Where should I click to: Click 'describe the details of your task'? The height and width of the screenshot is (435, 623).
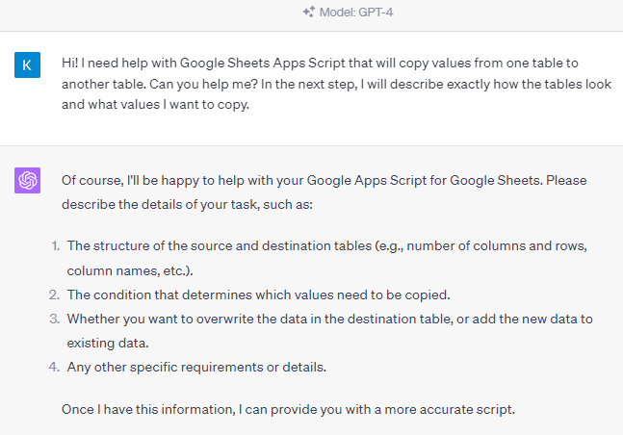(x=159, y=205)
